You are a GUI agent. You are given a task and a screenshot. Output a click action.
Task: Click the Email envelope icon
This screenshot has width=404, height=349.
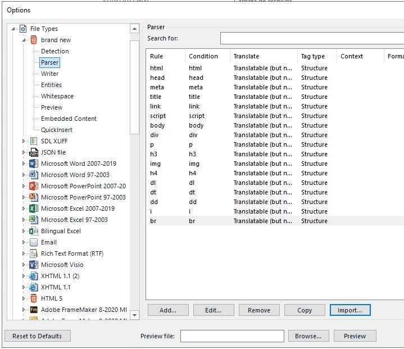pyautogui.click(x=34, y=242)
